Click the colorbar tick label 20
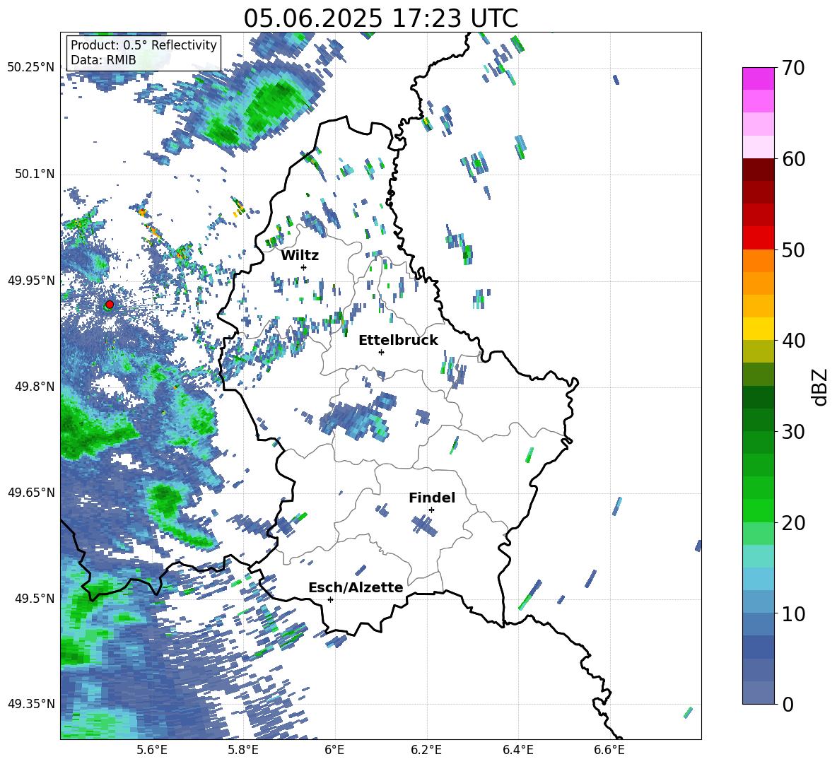 [x=793, y=523]
